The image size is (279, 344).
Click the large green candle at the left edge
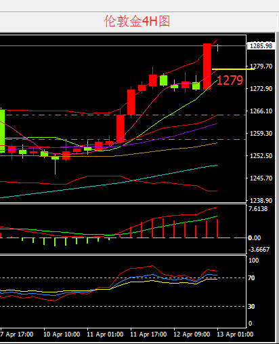(x=2, y=131)
